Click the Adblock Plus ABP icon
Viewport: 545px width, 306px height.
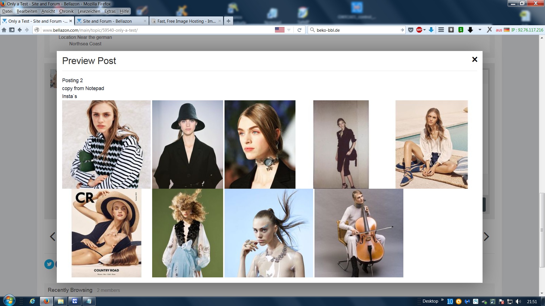tap(419, 30)
